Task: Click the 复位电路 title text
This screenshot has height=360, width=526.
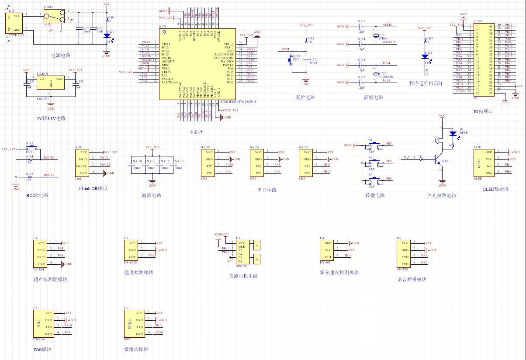Action: point(305,97)
